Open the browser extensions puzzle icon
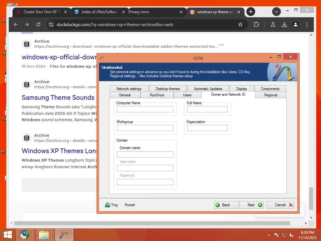 click(256, 24)
